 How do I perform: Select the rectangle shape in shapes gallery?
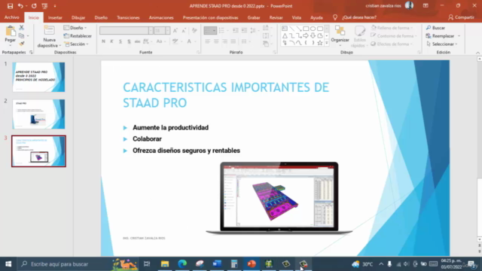tap(306, 29)
